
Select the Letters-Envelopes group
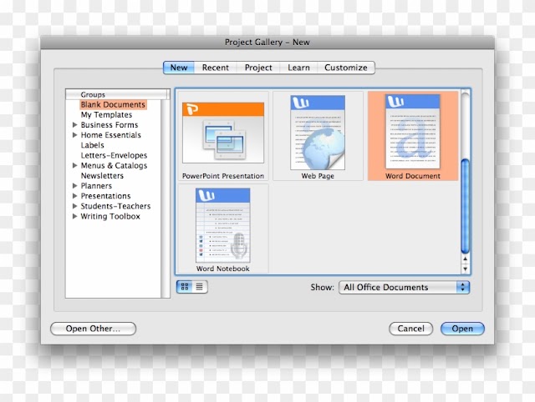click(114, 155)
